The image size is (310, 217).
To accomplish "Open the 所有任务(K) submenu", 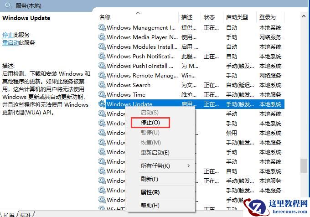I will (155, 166).
